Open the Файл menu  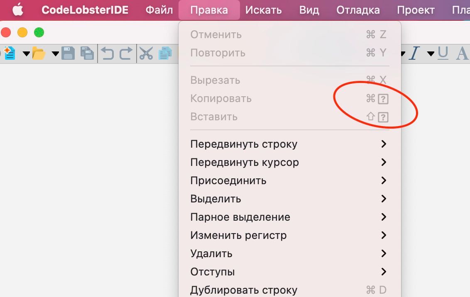pos(159,10)
